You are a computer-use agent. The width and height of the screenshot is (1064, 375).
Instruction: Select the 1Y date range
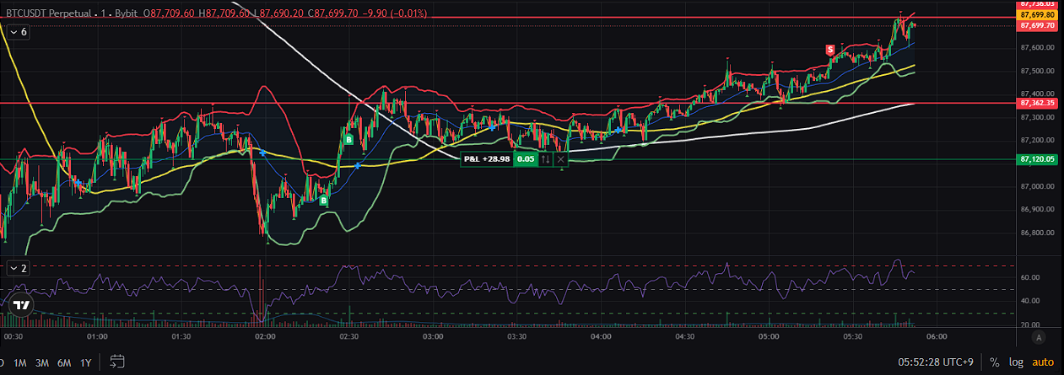[x=85, y=362]
